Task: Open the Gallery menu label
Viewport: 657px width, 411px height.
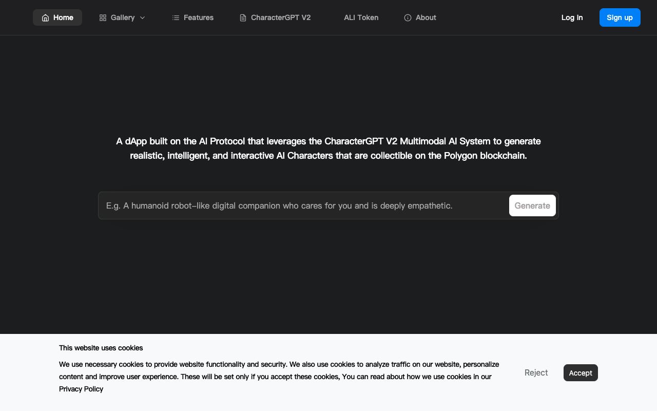Action: pyautogui.click(x=123, y=17)
